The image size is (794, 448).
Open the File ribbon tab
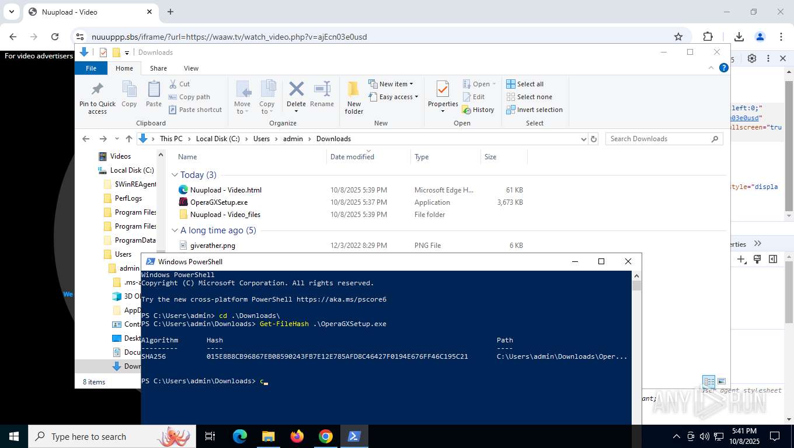click(91, 68)
